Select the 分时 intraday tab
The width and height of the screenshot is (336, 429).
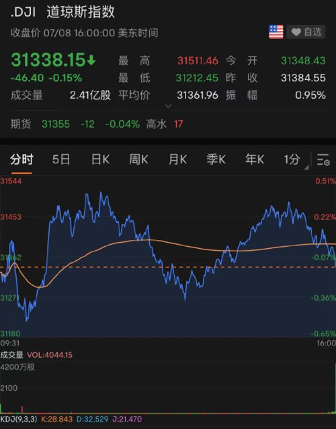[x=22, y=159]
